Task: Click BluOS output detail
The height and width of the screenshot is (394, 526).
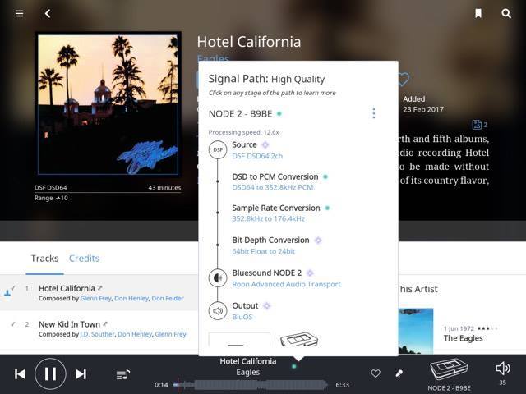Action: (x=242, y=317)
